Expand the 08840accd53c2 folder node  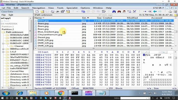pos(3,49)
